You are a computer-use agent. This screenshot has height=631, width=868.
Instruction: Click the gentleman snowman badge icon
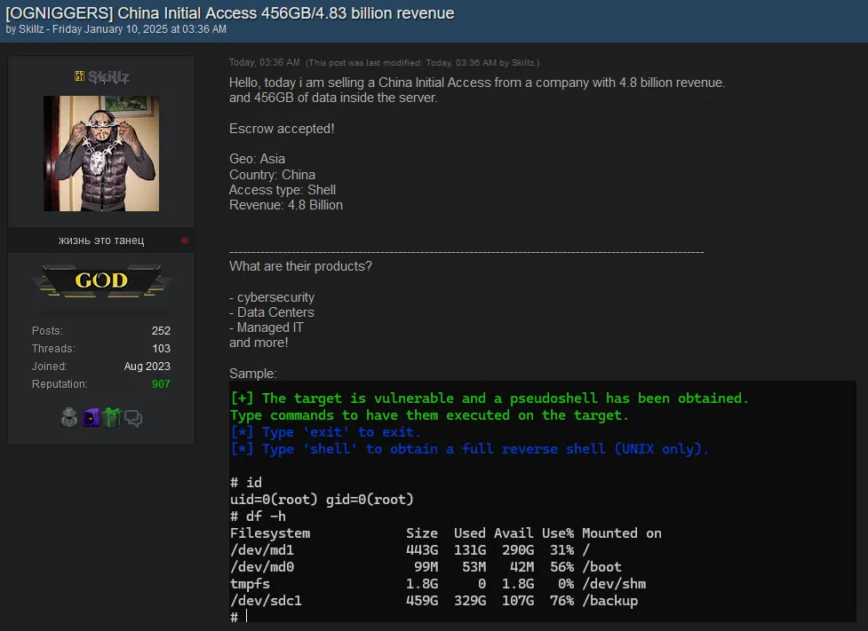click(x=69, y=417)
